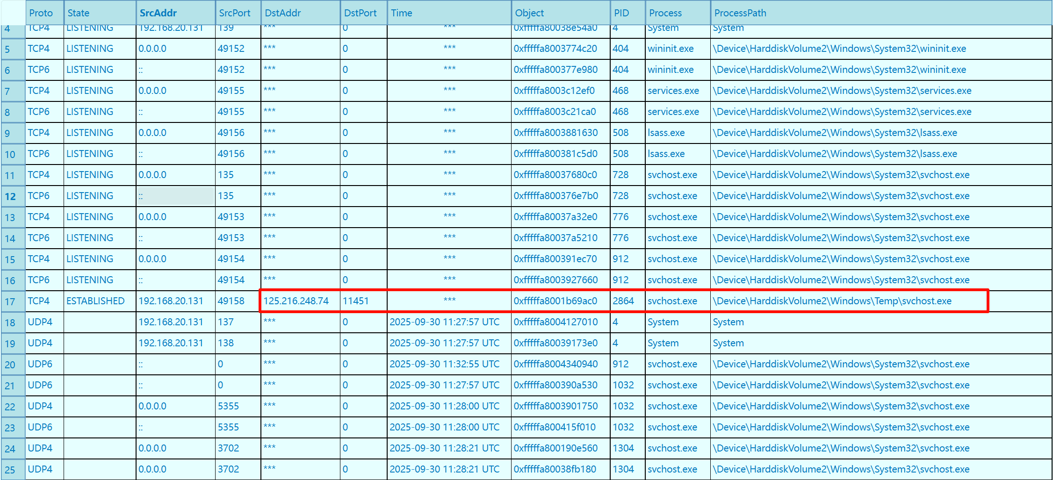This screenshot has height=480, width=1053.
Task: Sort the table by the Proto column header
Action: (x=41, y=13)
